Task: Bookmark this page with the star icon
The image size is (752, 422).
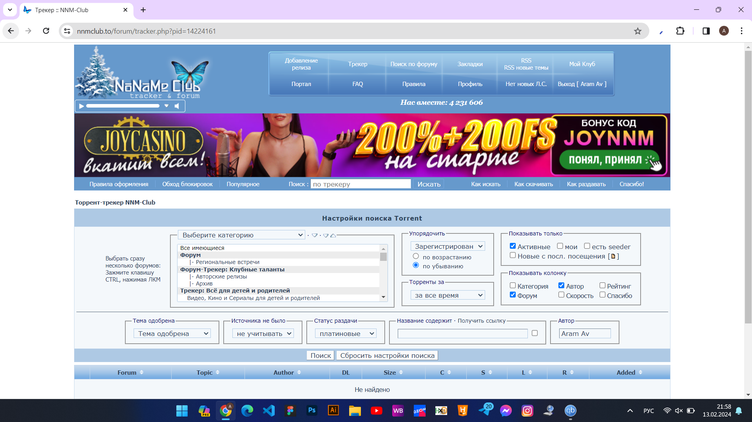Action: tap(638, 31)
